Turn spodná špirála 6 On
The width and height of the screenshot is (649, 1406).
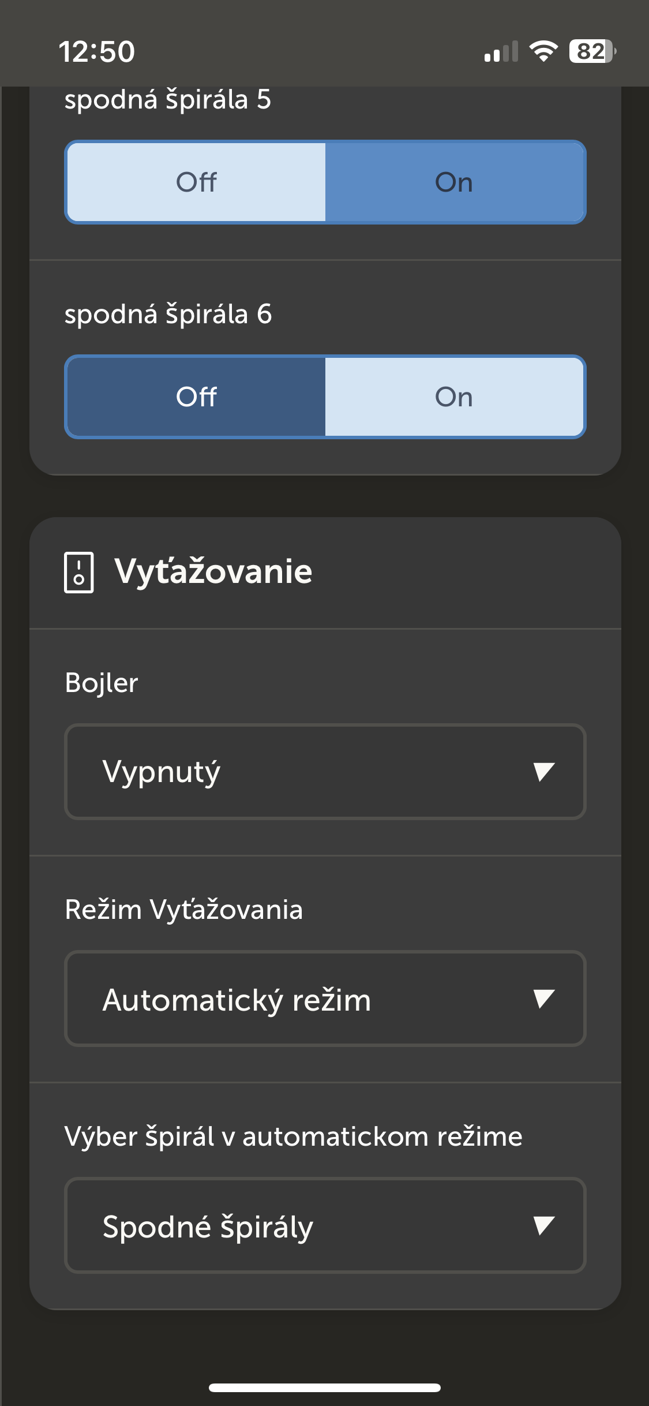tap(455, 397)
